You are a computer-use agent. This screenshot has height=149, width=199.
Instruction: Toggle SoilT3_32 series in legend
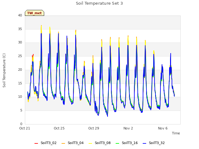(x=154, y=143)
